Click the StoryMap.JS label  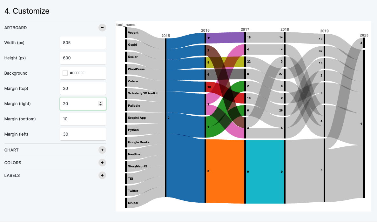pos(138,166)
